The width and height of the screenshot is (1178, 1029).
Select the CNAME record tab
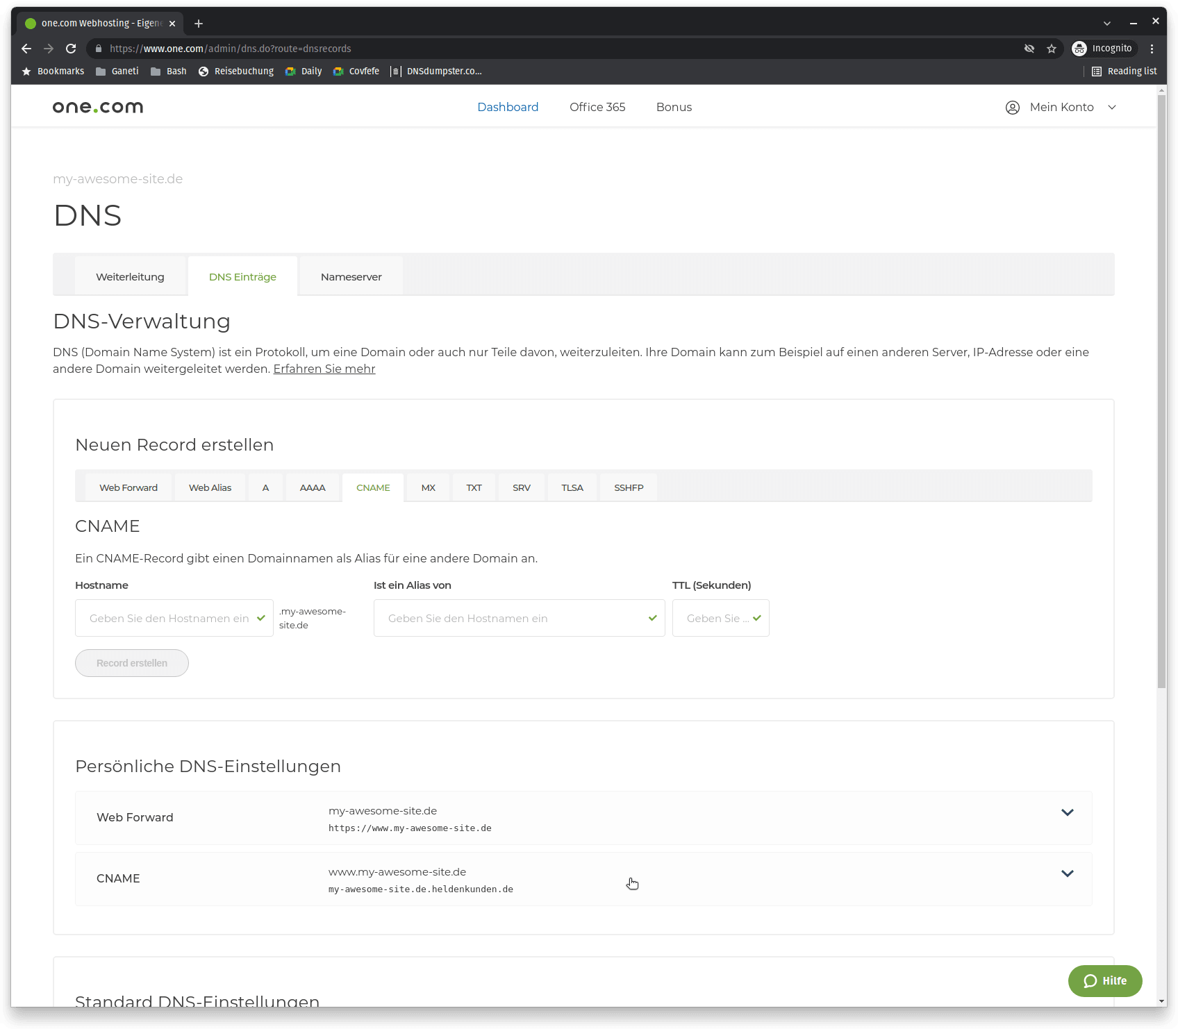point(373,487)
